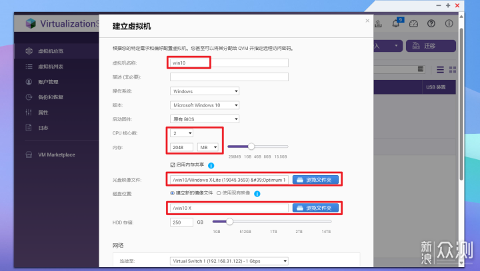Toggle the enable memory sharing checkbox
The height and width of the screenshot is (271, 480).
(173, 165)
